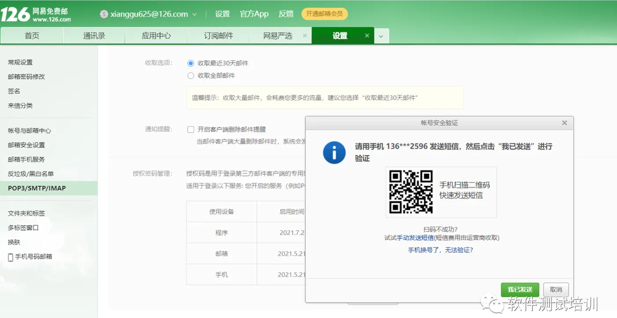Open 邮箱密码修改 in the sidebar
617x318 pixels.
[x=26, y=77]
